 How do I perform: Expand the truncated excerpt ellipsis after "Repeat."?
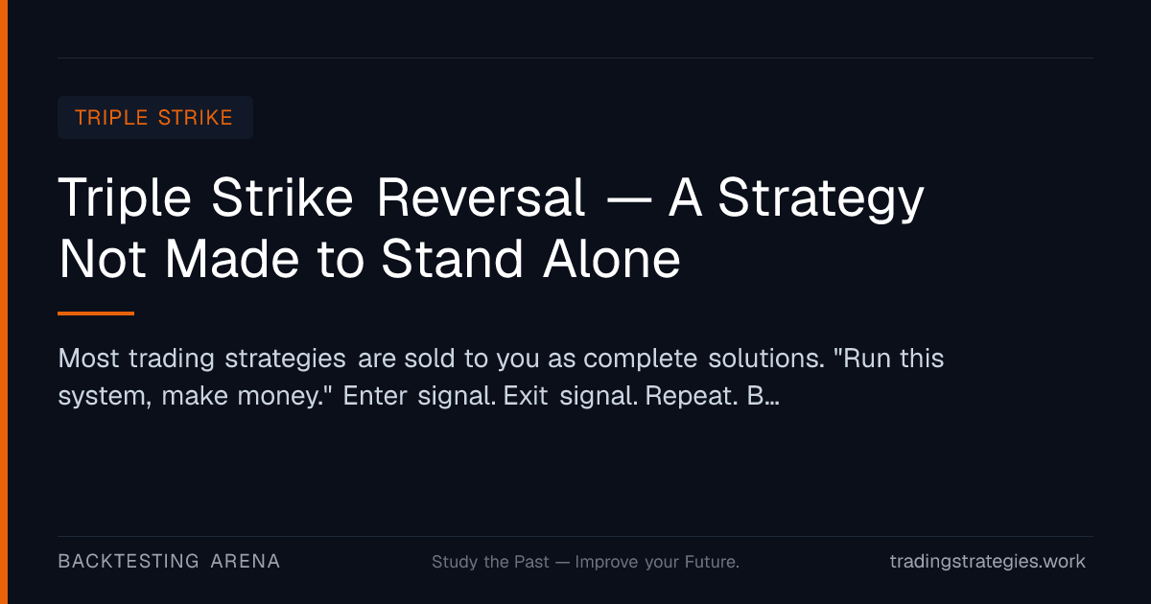pyautogui.click(x=770, y=396)
